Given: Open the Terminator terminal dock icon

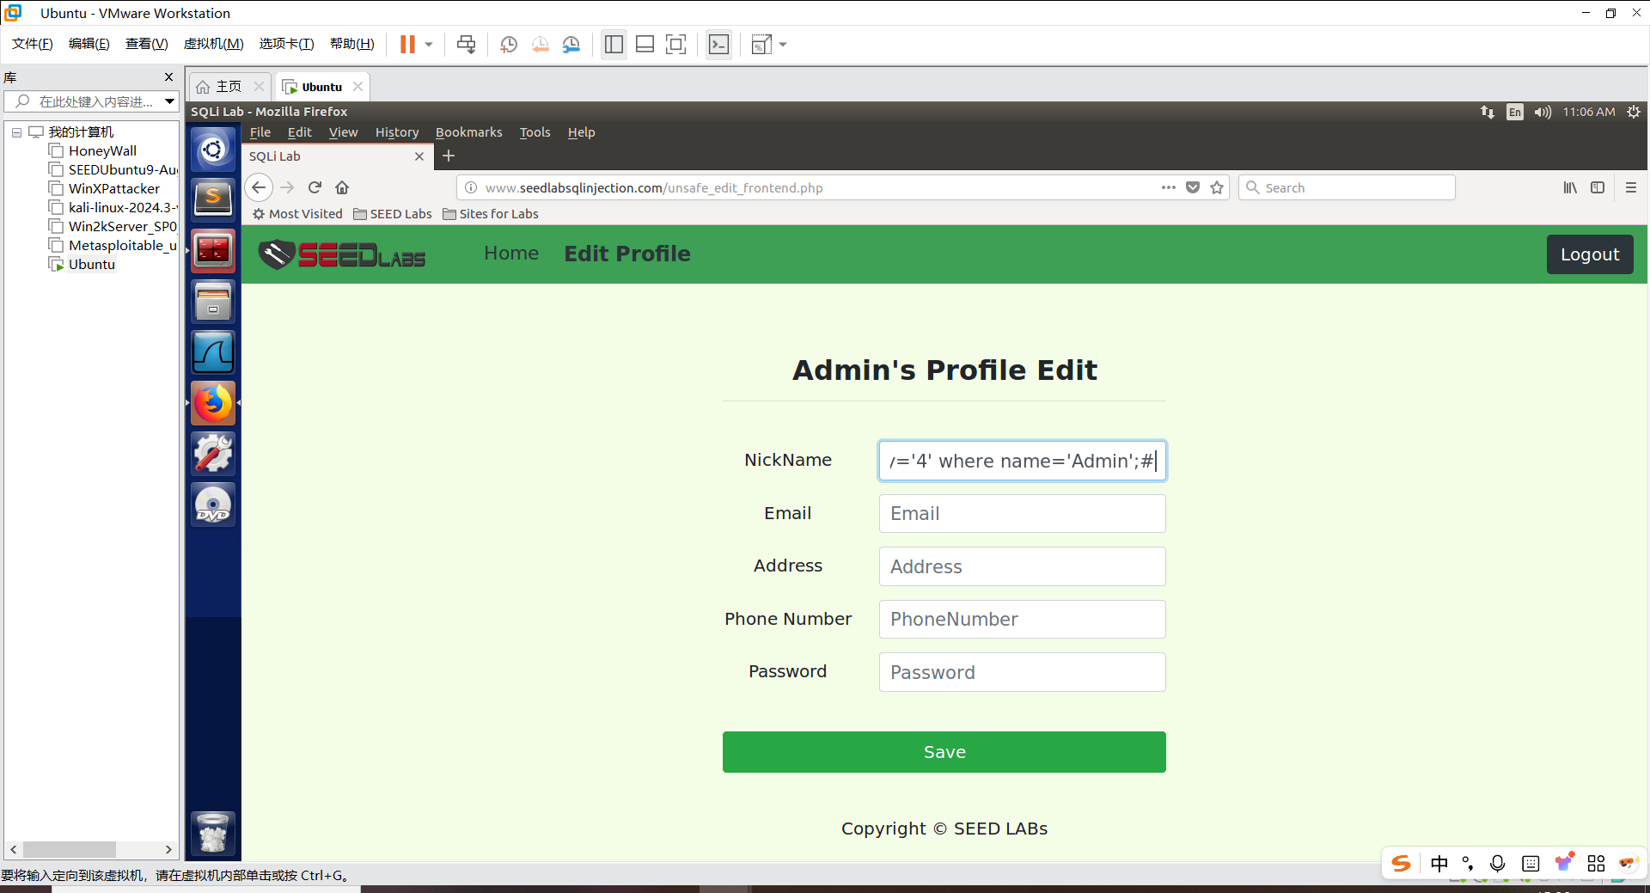Looking at the screenshot, I should pyautogui.click(x=213, y=251).
